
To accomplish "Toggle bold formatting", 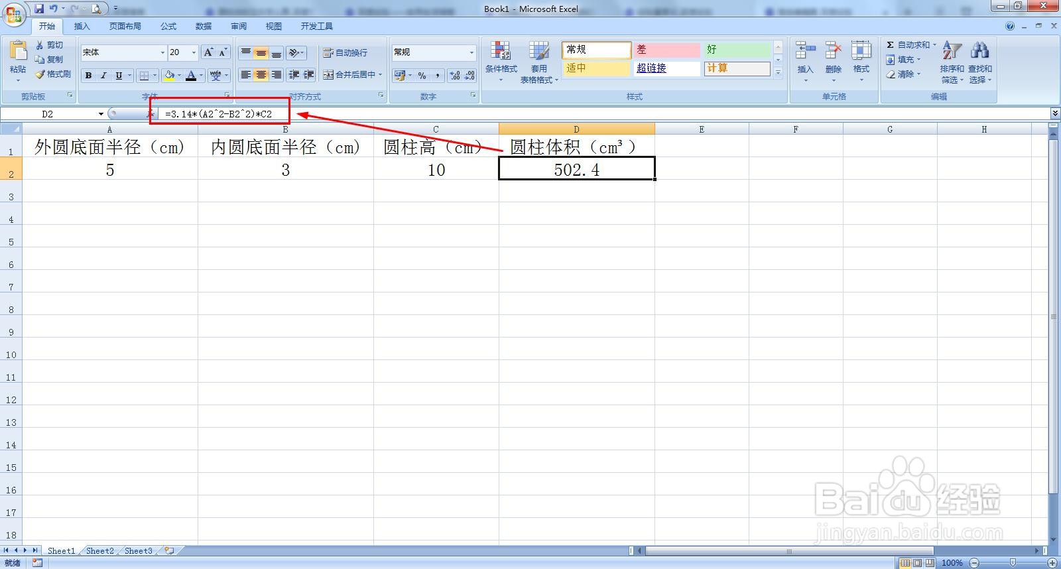I will 88,76.
